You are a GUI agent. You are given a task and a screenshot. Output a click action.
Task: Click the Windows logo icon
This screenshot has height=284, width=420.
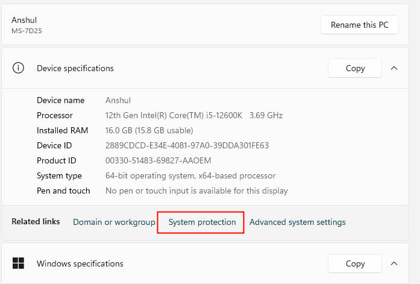18,263
